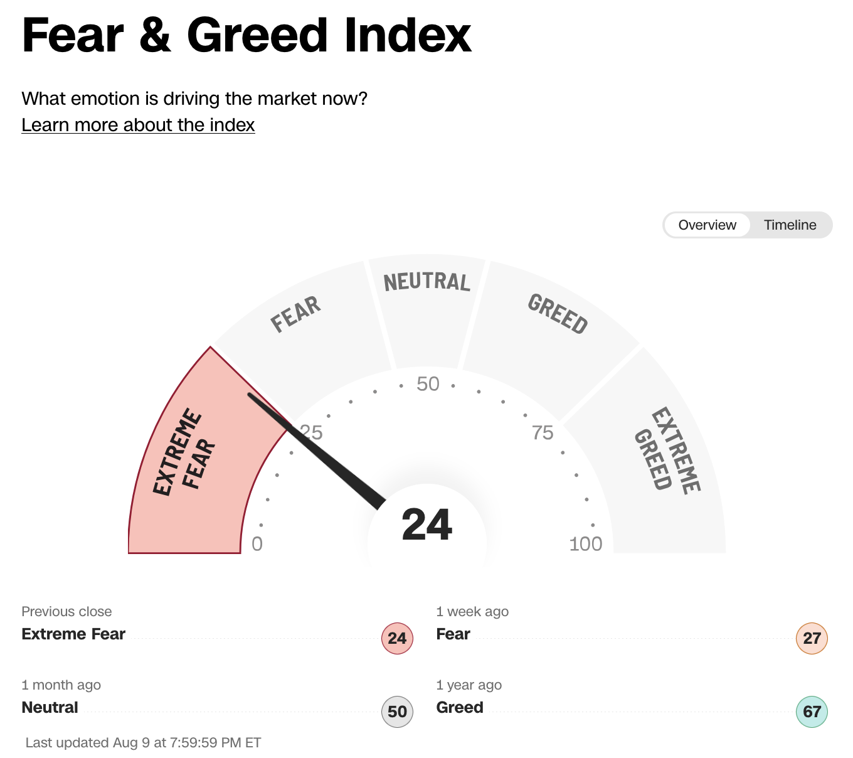Click the Fear & Greed Index heading

[x=246, y=35]
